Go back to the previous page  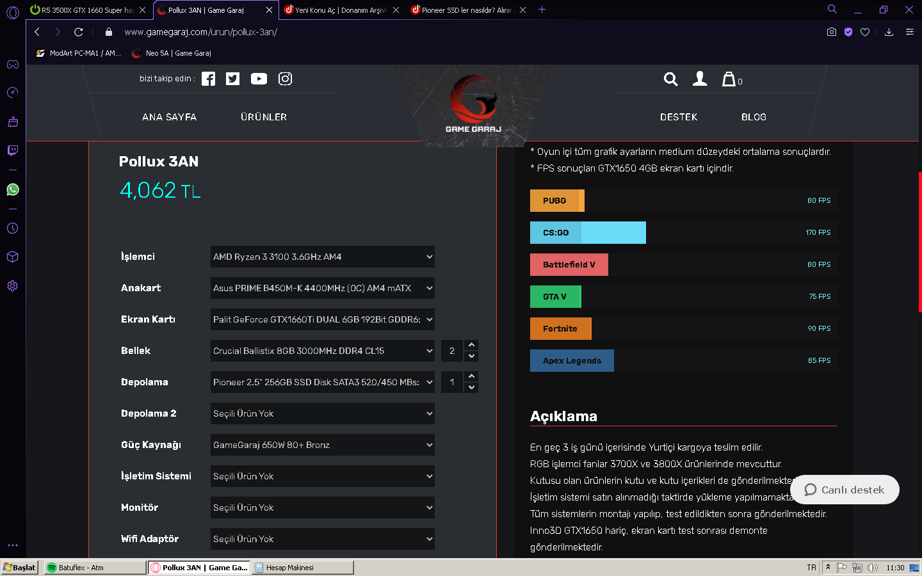[x=37, y=32]
